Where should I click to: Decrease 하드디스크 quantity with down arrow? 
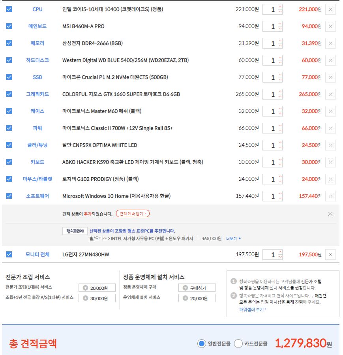tap(280, 63)
